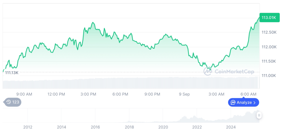Click the 3:00 PM time axis label

tap(88, 94)
